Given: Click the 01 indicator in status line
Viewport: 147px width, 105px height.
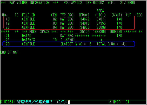Looking at the screenshot, I should 128,102.
